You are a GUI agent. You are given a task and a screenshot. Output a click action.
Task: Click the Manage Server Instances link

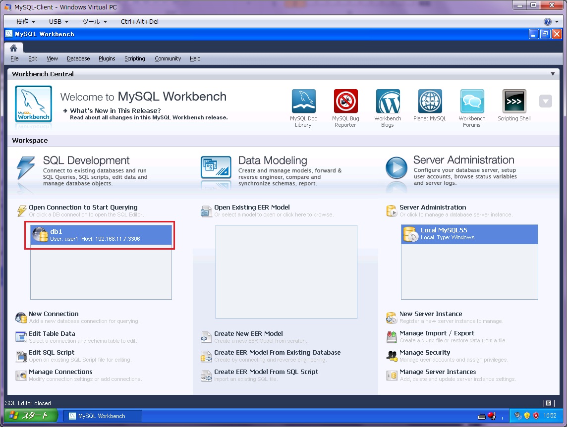tap(438, 372)
